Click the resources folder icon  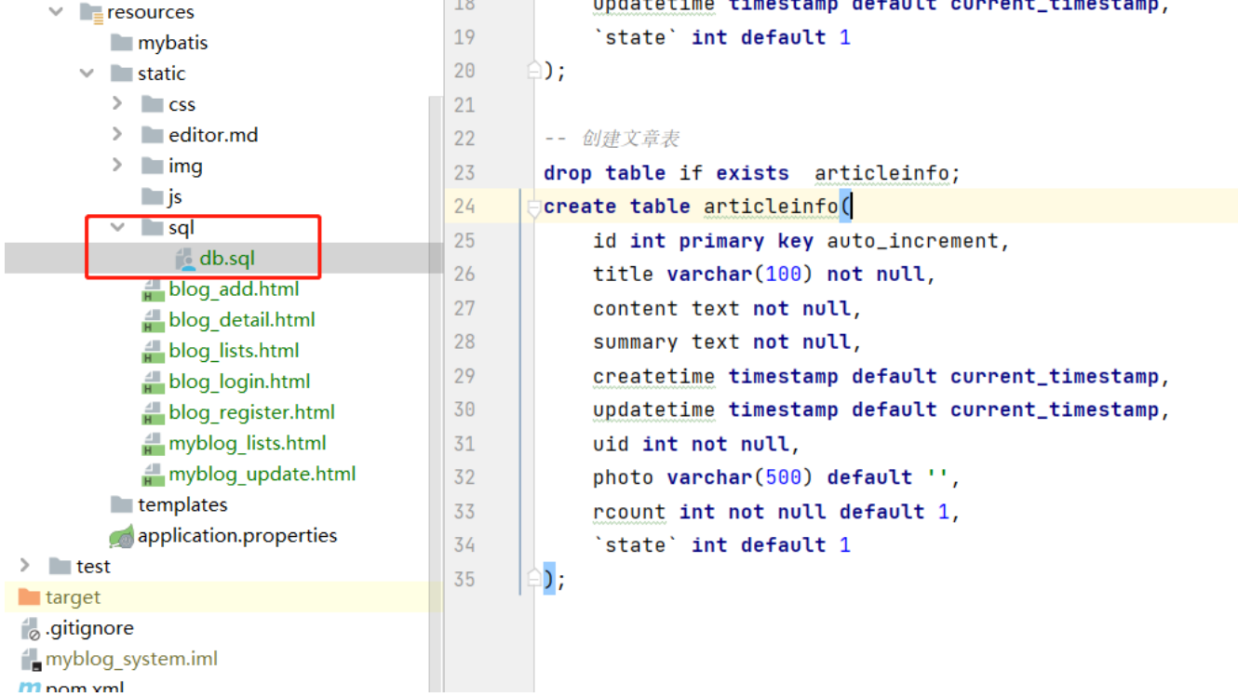[90, 12]
